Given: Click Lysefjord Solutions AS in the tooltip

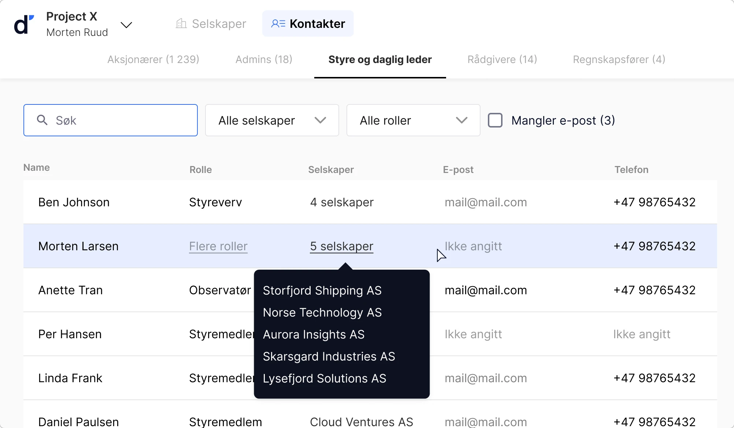Looking at the screenshot, I should pos(325,379).
